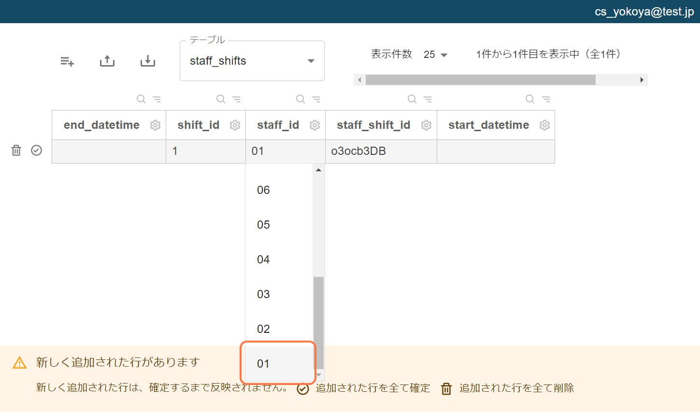Select 05 in the staff_id list
Image resolution: width=700 pixels, height=412 pixels.
pyautogui.click(x=279, y=225)
